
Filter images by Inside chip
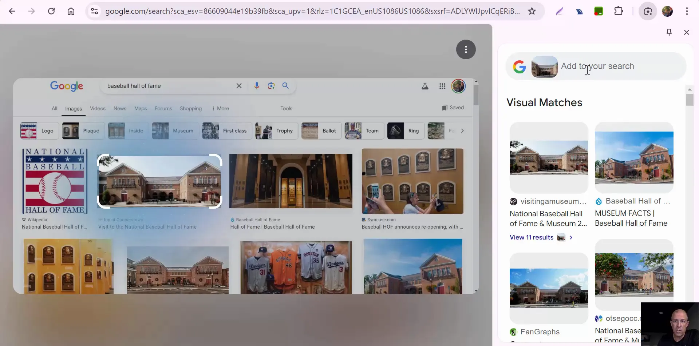coord(128,131)
